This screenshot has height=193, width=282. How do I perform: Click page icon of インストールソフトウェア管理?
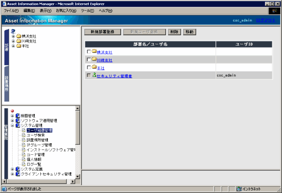click(23, 149)
